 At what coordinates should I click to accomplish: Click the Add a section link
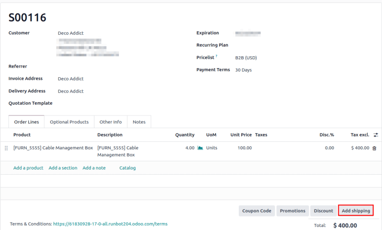(63, 168)
